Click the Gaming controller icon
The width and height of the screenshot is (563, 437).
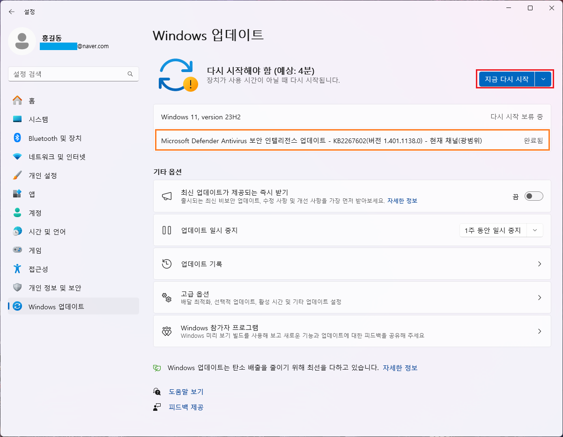pos(17,250)
